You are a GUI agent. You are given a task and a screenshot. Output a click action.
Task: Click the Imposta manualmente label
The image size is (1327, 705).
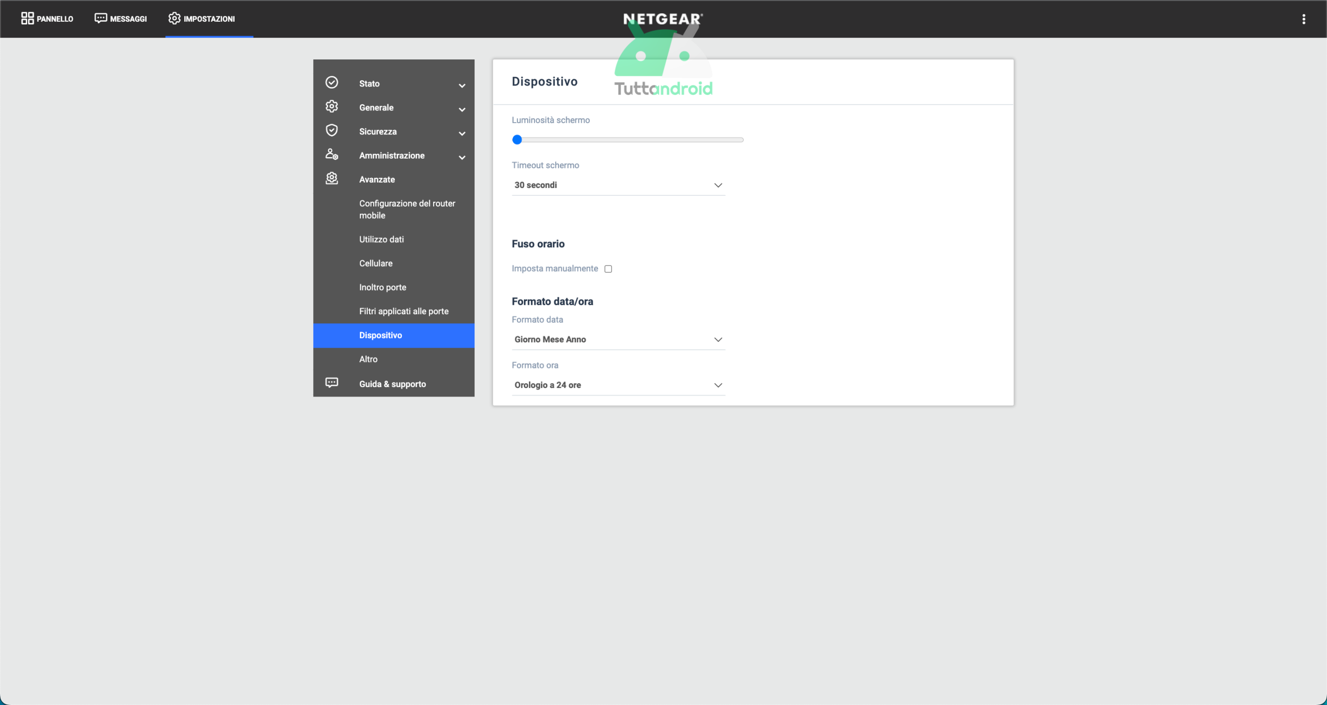(555, 269)
